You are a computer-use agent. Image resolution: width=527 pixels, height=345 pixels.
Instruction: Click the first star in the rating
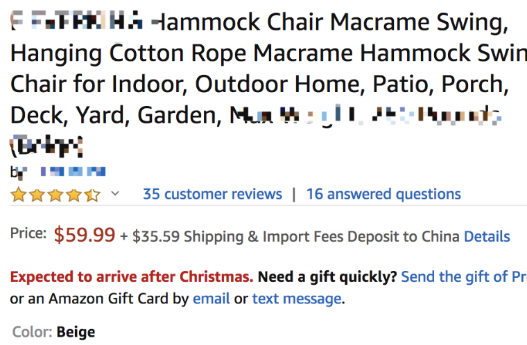tap(18, 195)
